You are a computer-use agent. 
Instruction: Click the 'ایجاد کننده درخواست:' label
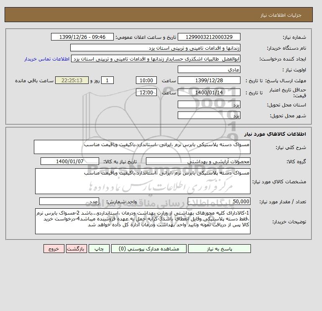point(283,59)
